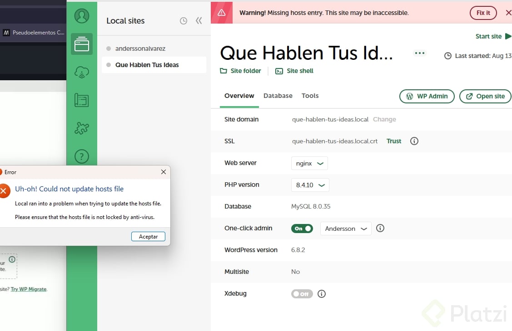This screenshot has height=331, width=512.
Task: Click the warning triangle icon in banner
Action: [x=222, y=13]
